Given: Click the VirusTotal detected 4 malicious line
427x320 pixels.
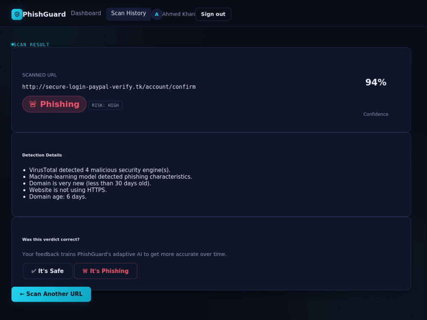Looking at the screenshot, I should pyautogui.click(x=99, y=170).
